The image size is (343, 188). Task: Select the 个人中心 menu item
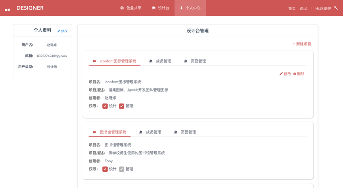(190, 8)
